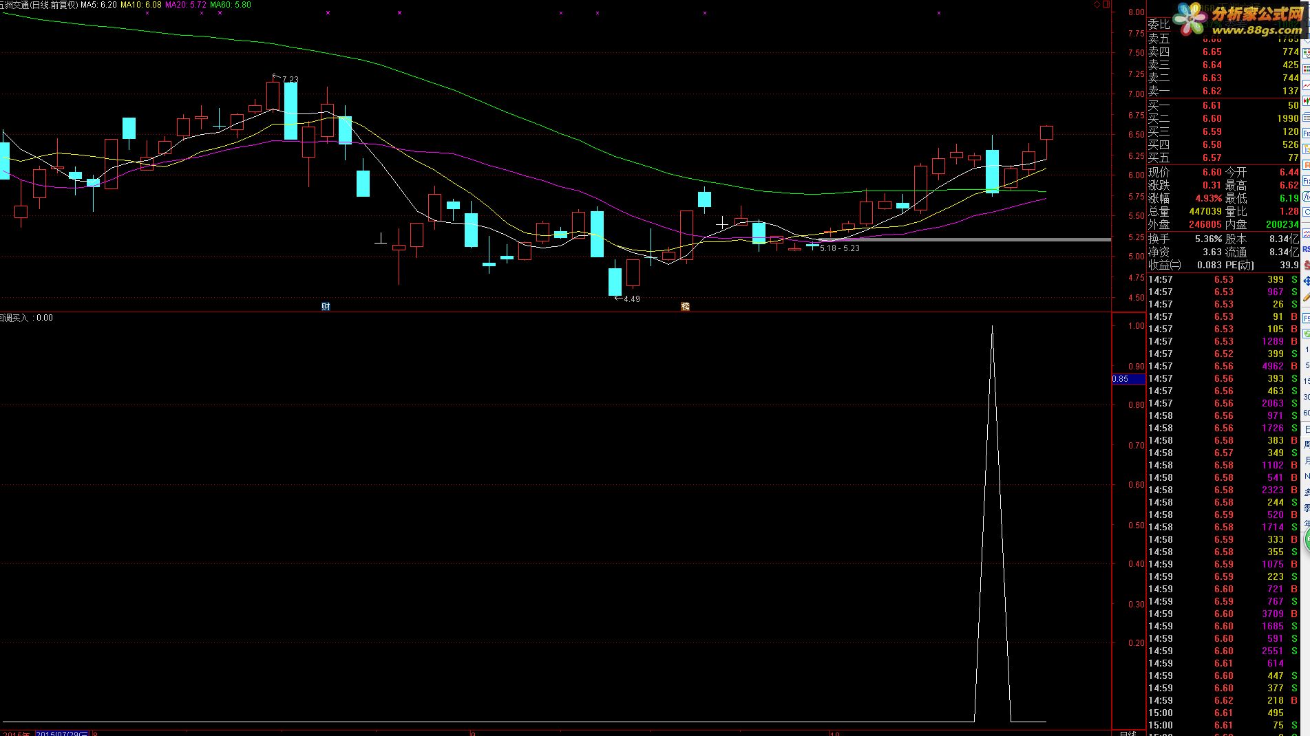Click the highlighted 0.85 value on indicator axis
The height and width of the screenshot is (736, 1310).
(x=1128, y=379)
